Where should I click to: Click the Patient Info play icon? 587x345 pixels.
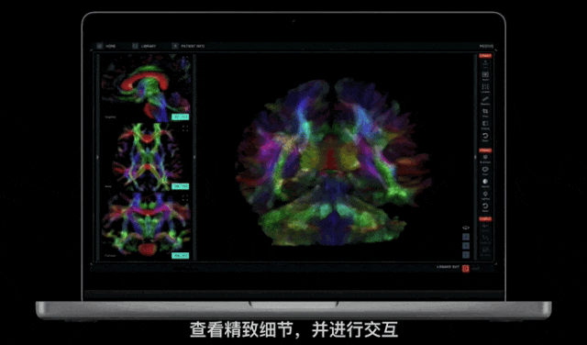click(x=175, y=46)
